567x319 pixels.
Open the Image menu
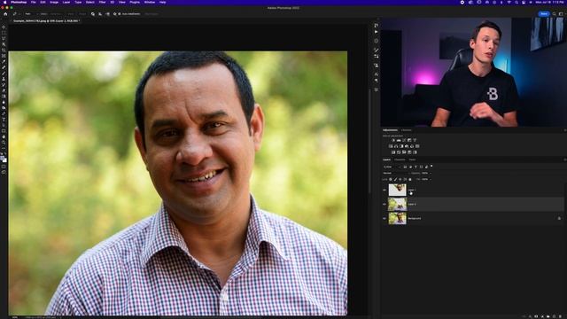pyautogui.click(x=54, y=2)
